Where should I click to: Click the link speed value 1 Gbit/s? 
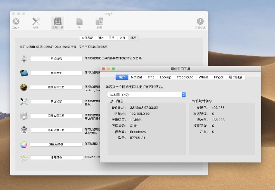click(136, 120)
